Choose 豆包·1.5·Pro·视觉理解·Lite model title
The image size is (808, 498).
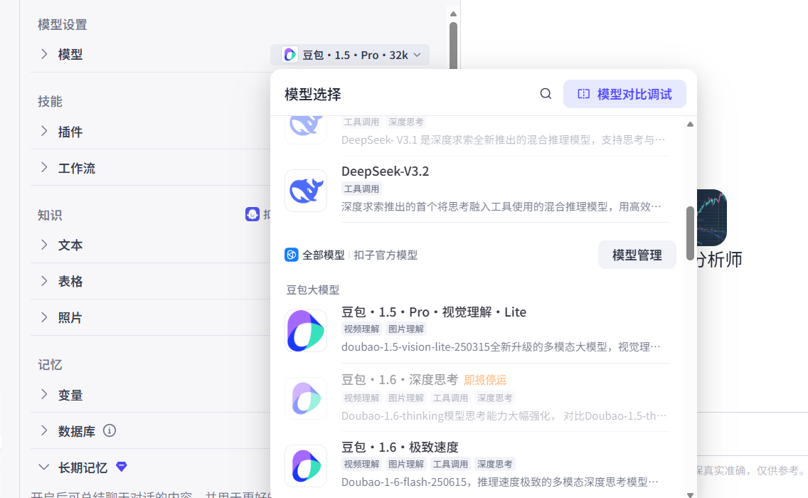[x=434, y=312]
